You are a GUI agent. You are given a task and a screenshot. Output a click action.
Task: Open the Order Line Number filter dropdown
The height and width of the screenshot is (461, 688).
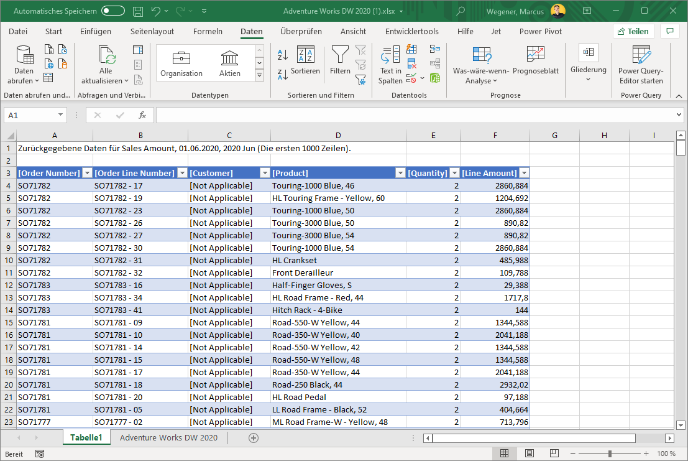tap(182, 173)
